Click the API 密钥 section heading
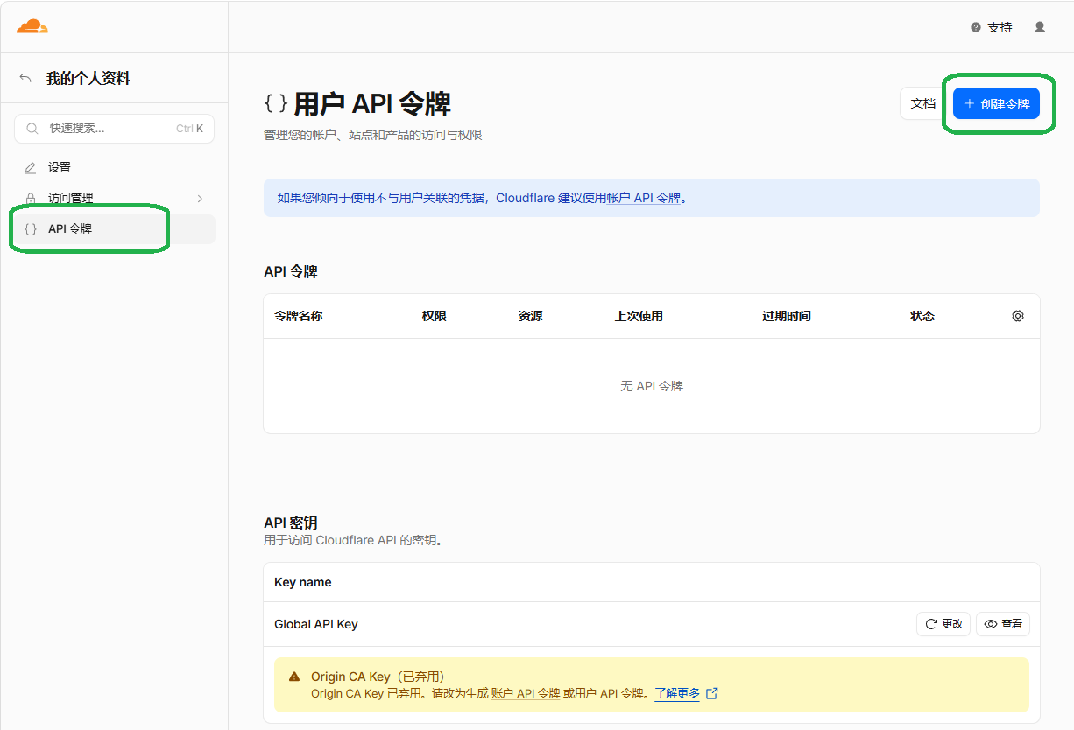1074x730 pixels. 290,523
